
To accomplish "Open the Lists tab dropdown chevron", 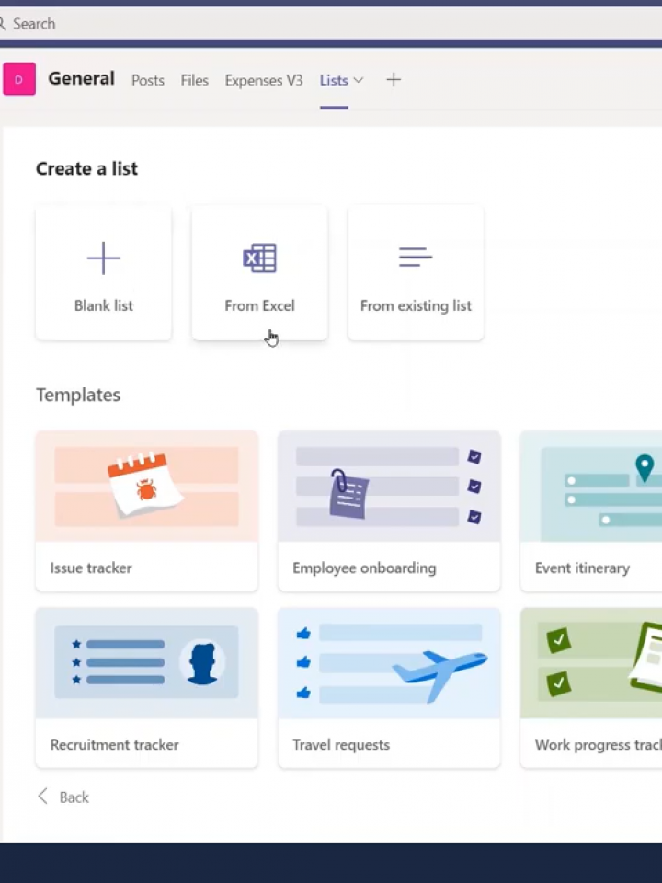I will (359, 80).
